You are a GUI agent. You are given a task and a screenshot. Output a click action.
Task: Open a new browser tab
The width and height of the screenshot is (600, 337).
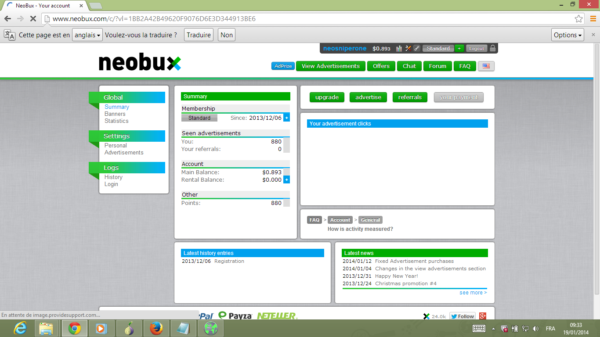96,6
